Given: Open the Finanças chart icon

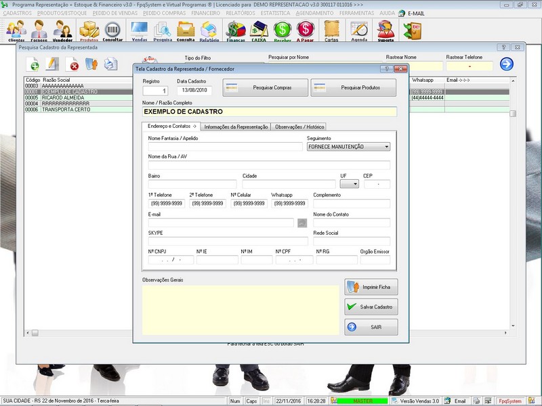Looking at the screenshot, I should point(236,30).
